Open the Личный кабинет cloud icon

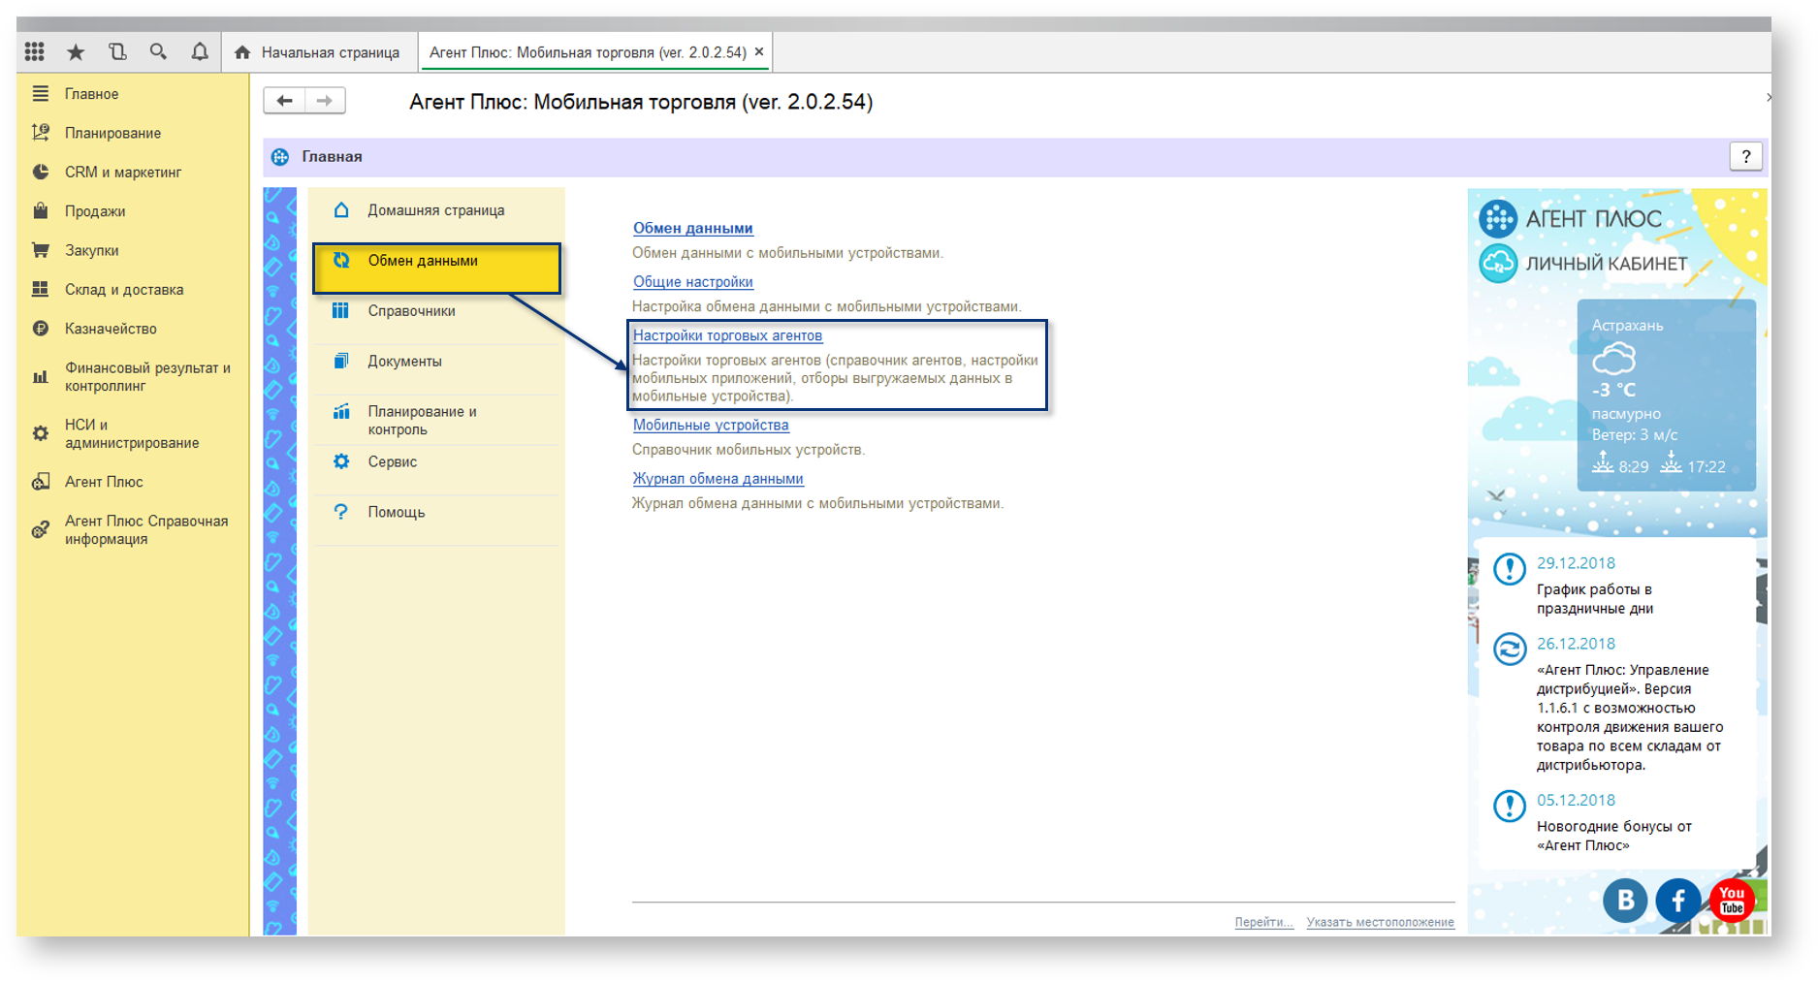[x=1498, y=264]
